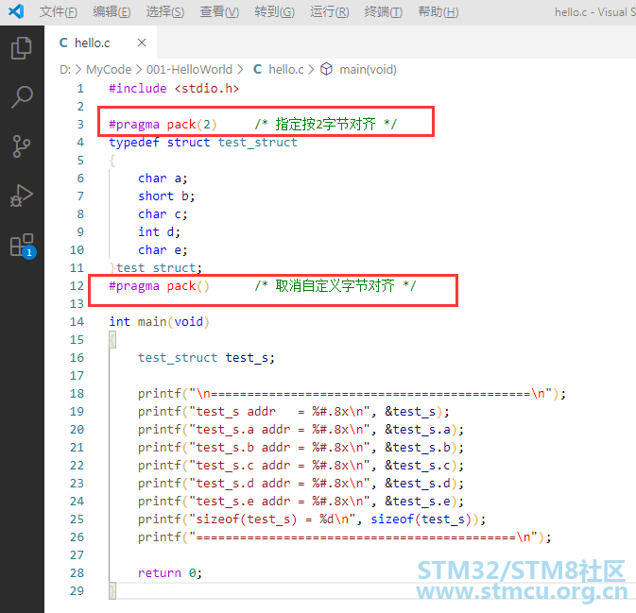Viewport: 636px width, 613px height.
Task: Click line number 3 in gutter
Action: click(x=80, y=124)
